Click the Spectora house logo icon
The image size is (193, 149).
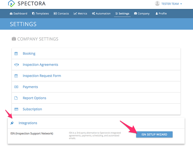click(x=11, y=4)
